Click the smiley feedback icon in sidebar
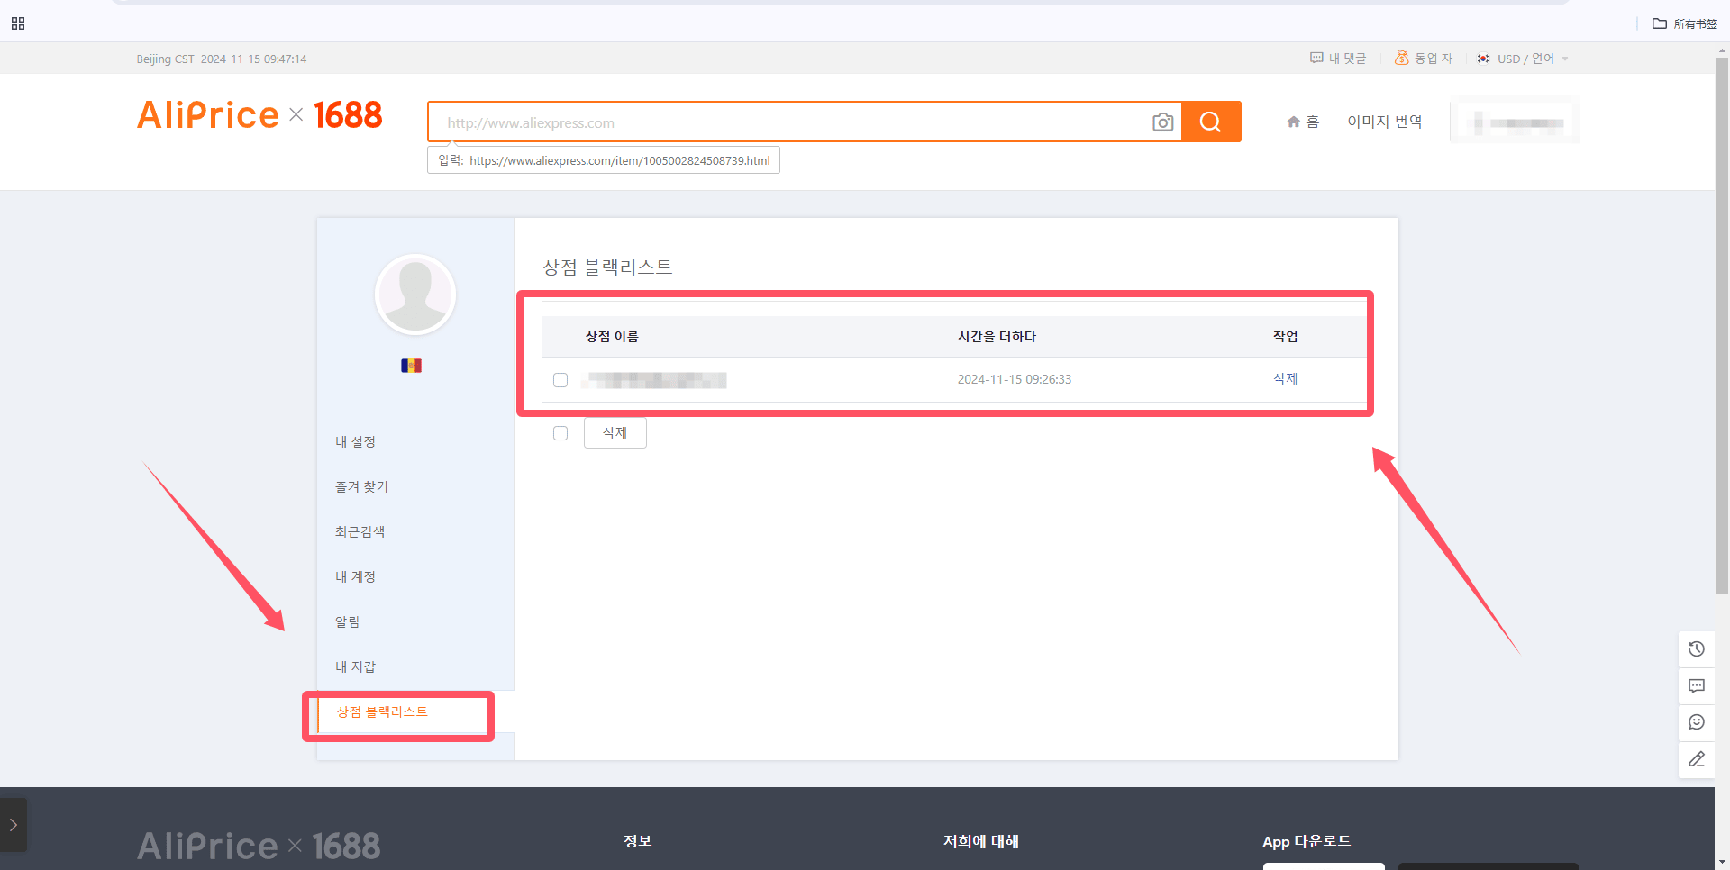Image resolution: width=1730 pixels, height=870 pixels. [x=1697, y=722]
